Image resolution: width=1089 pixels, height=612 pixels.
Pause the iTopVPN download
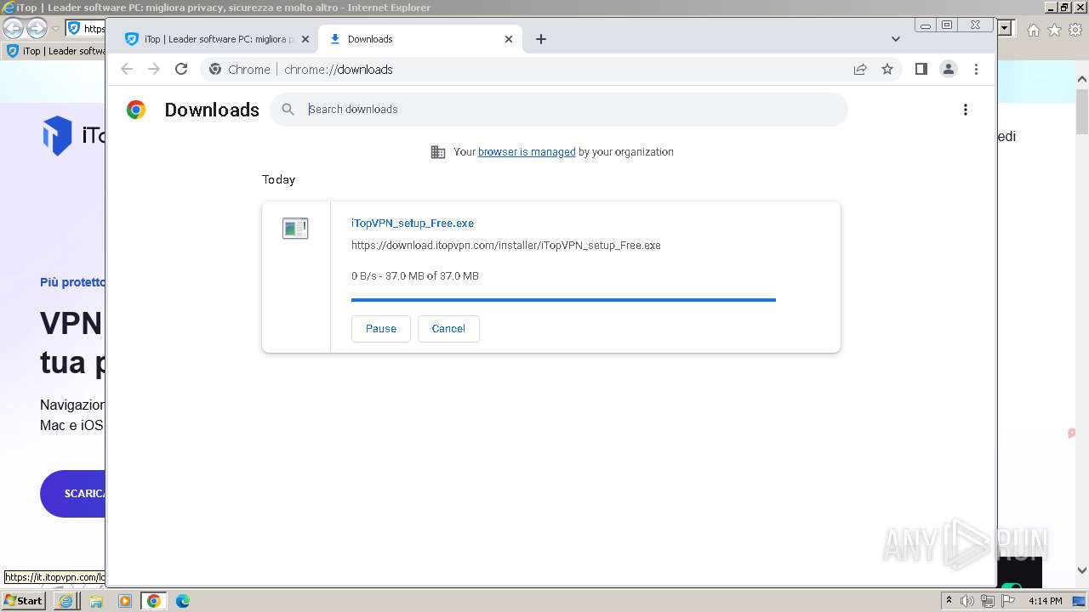[381, 329]
